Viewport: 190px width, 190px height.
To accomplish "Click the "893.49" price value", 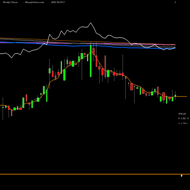I will (x=182, y=114).
